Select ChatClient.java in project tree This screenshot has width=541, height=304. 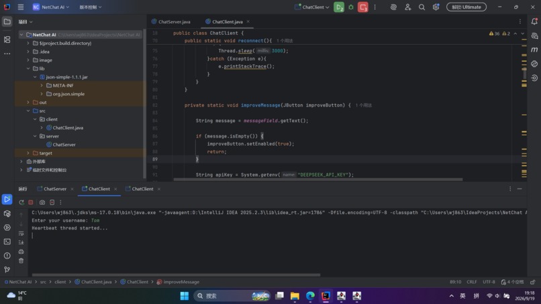point(68,128)
